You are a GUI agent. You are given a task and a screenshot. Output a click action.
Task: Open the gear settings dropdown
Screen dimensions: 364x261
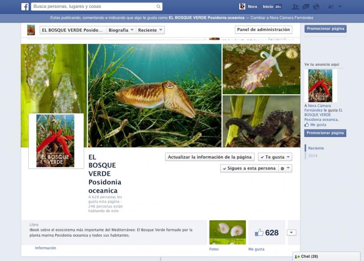pos(285,168)
